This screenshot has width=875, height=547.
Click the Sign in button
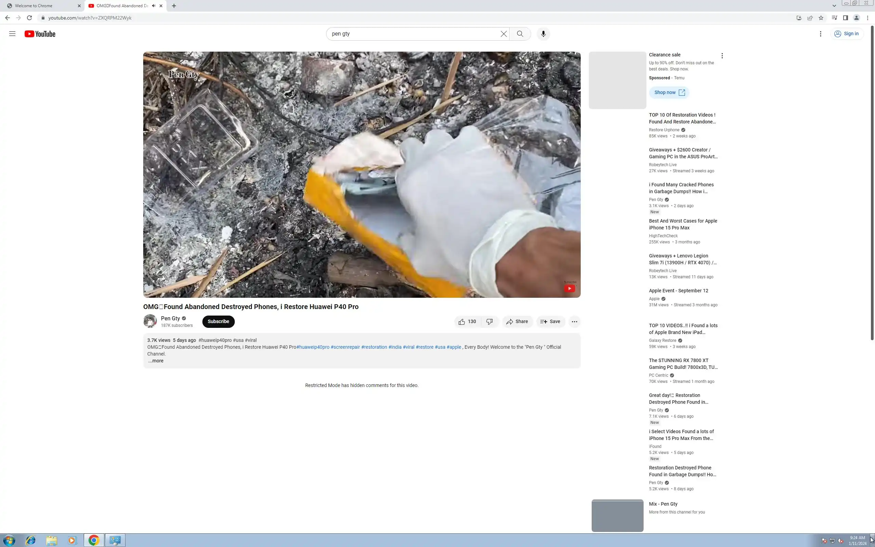[846, 34]
